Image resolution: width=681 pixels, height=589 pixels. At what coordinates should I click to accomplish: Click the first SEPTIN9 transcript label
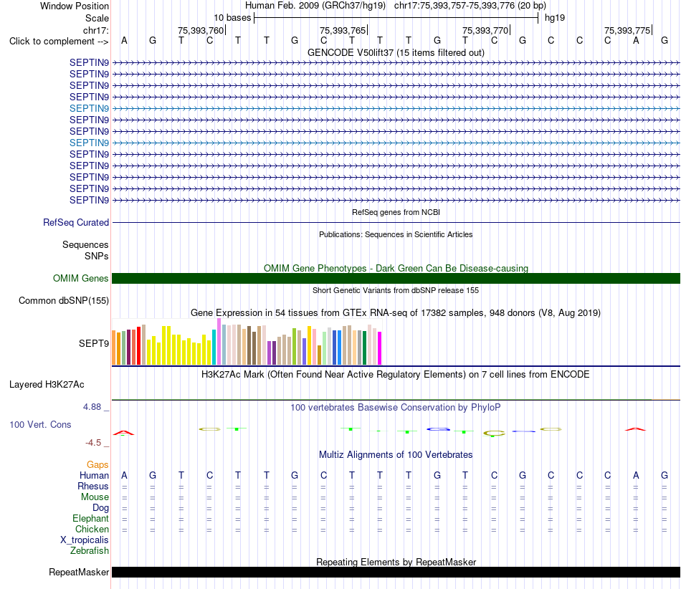coord(89,62)
